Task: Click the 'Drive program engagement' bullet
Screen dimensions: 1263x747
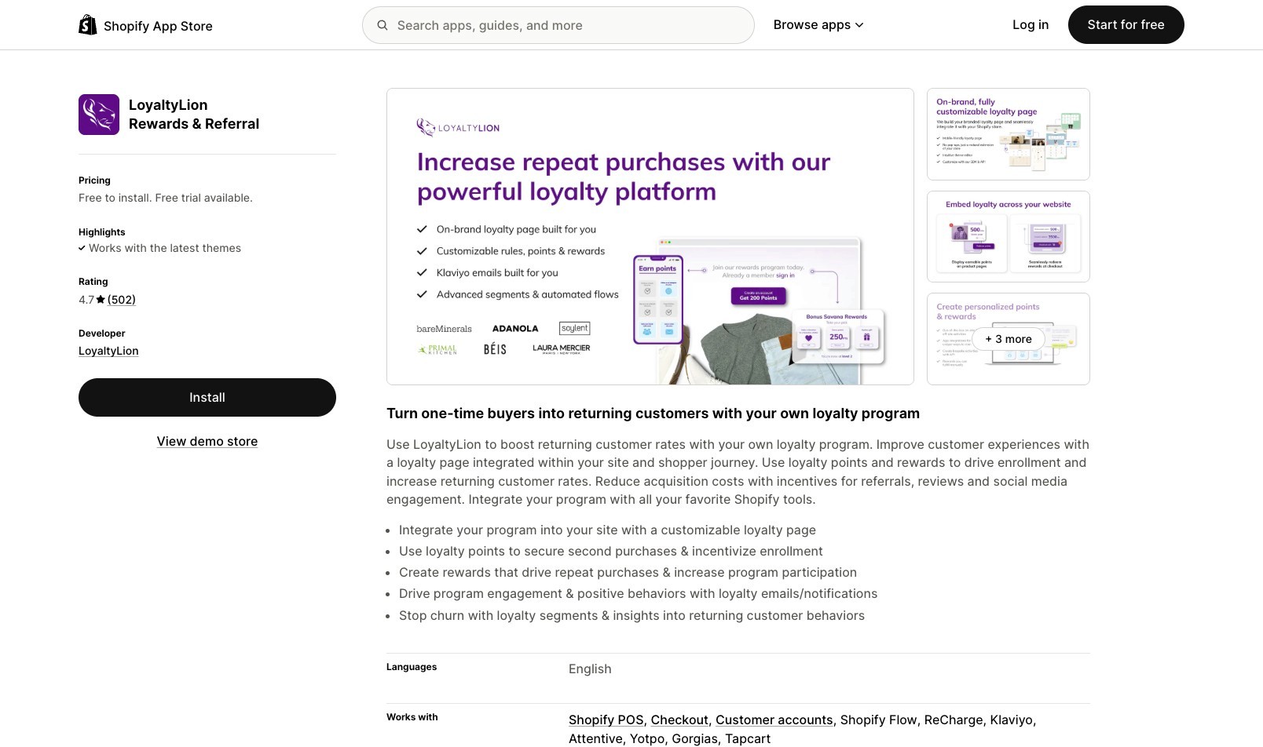Action: [x=638, y=594]
